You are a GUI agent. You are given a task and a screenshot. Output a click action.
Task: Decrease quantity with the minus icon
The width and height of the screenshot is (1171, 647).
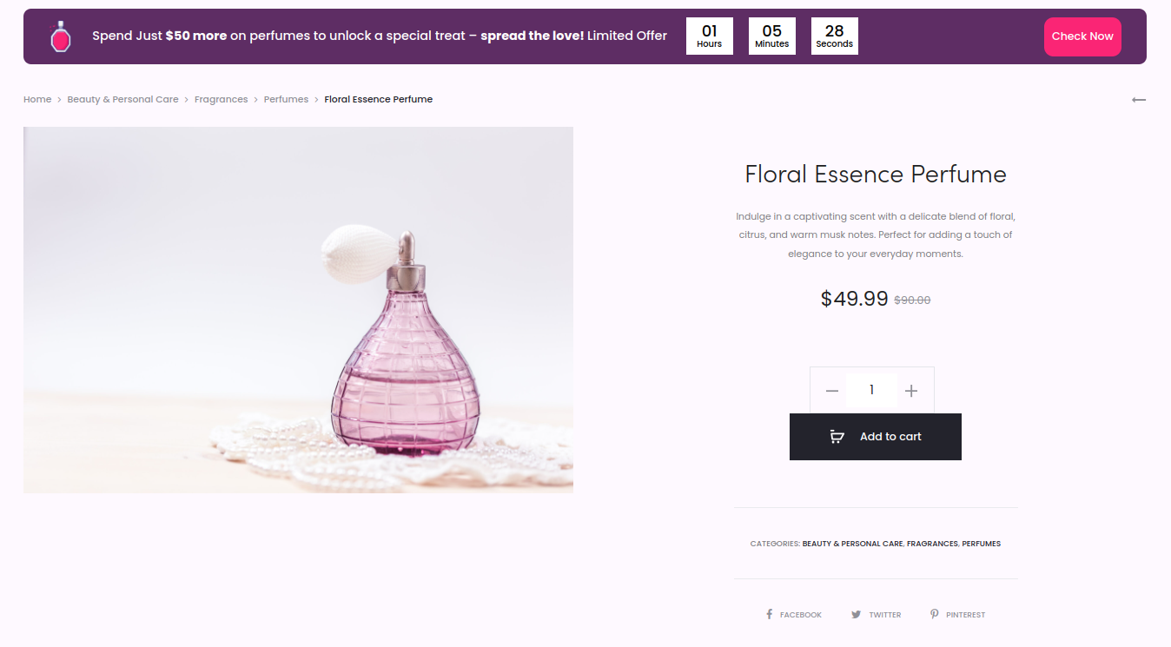point(831,391)
